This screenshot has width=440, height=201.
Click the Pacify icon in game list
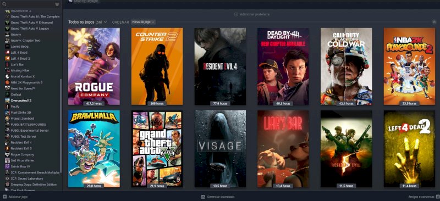pos(7,107)
